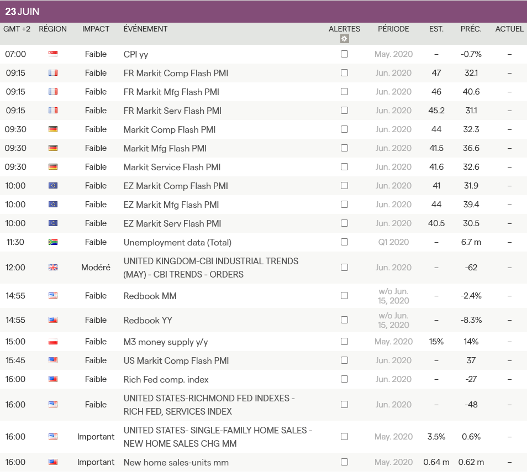Click the '-62' previous value
The width and height of the screenshot is (527, 476).
[471, 268]
